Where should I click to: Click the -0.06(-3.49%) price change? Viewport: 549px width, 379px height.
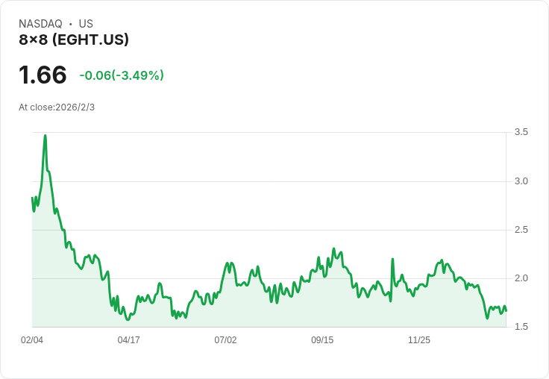pos(122,75)
